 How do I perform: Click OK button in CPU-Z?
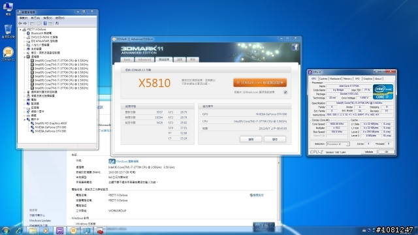tap(386, 152)
